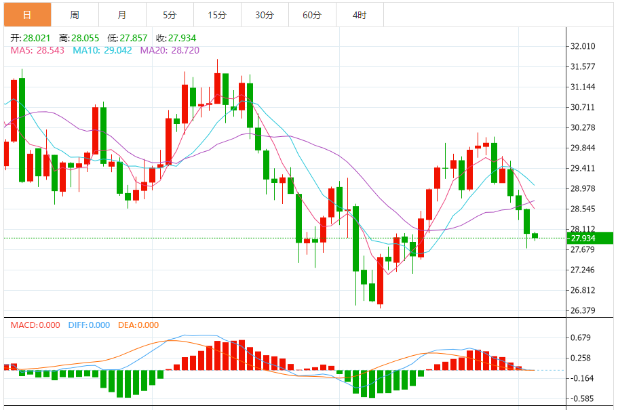Click the MACD:0.000 indicator label
The image size is (618, 410).
35,325
